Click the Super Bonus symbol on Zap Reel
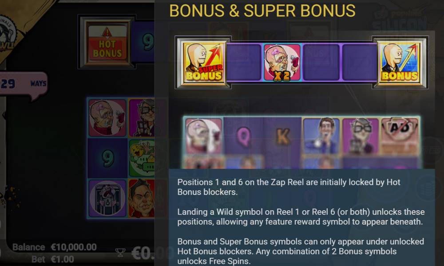444x266 pixels. (203, 63)
